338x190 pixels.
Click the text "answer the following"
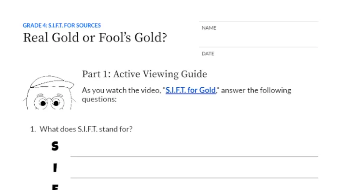pos(256,90)
